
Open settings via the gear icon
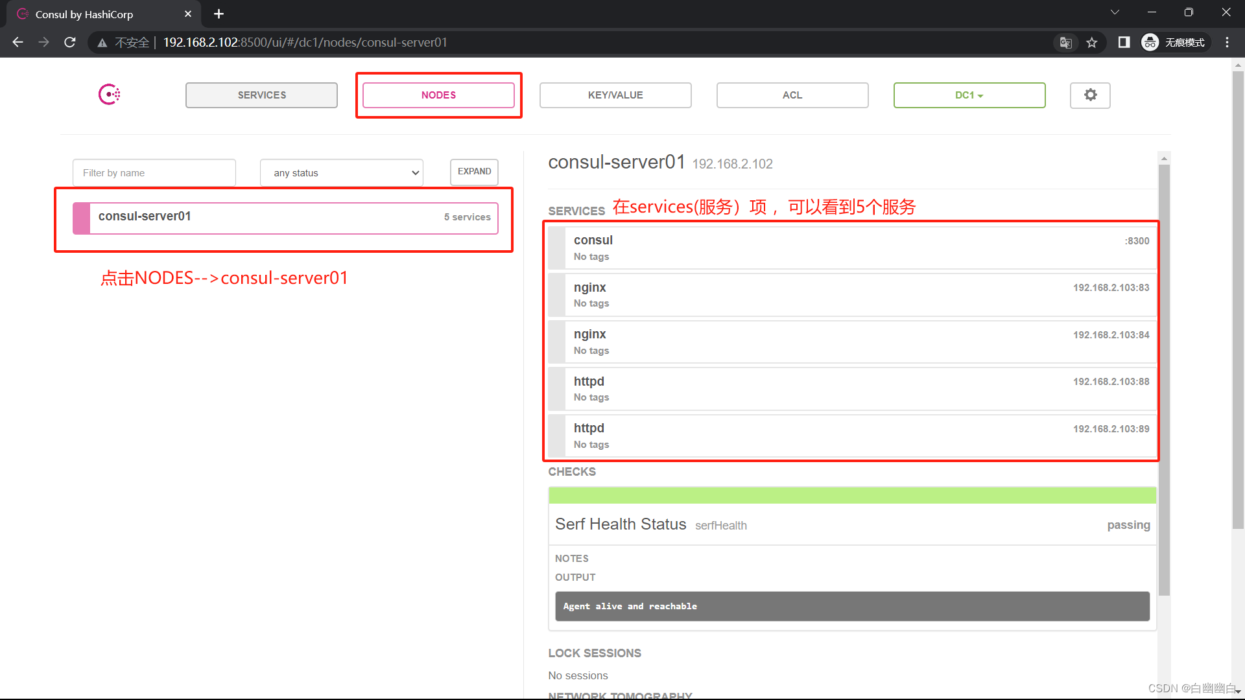click(1090, 95)
